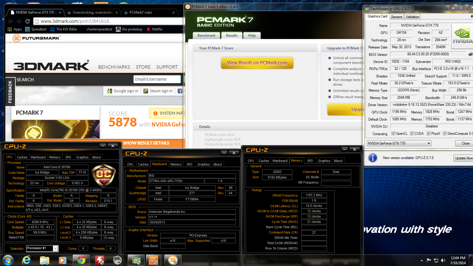Click the score value 5878

click(123, 122)
